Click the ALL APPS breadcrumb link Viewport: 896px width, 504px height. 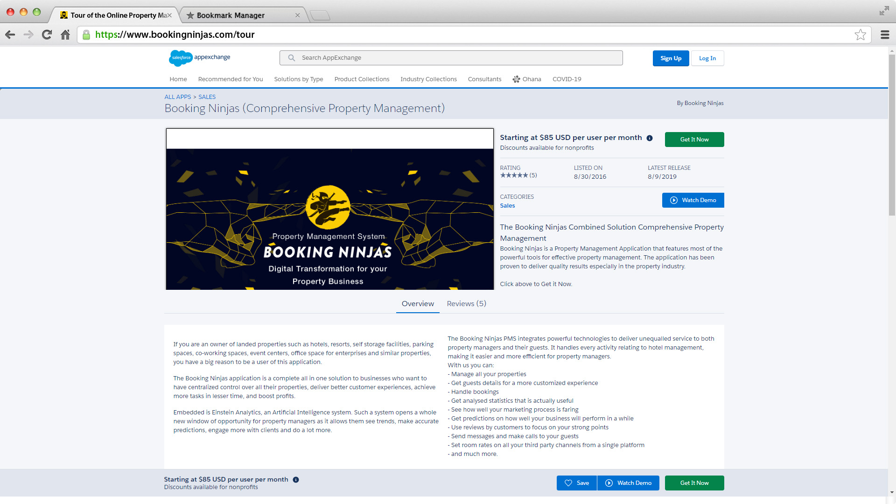pyautogui.click(x=178, y=97)
